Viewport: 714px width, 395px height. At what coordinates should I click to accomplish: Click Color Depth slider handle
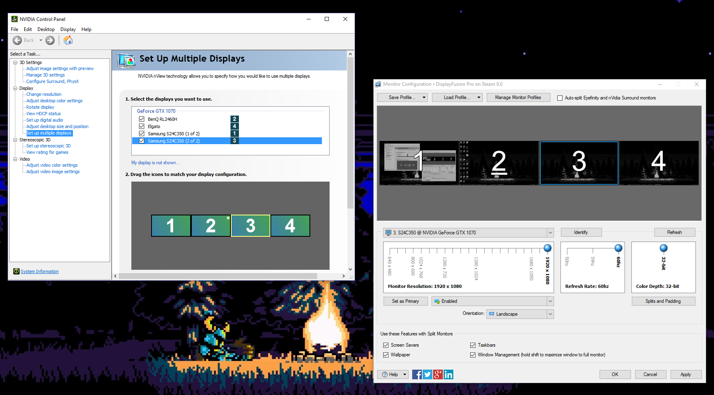[x=664, y=248]
